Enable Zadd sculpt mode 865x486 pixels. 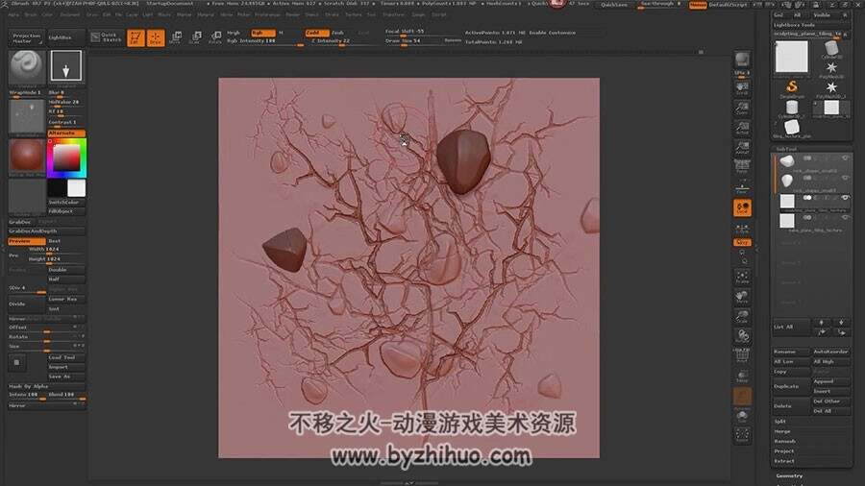point(316,33)
